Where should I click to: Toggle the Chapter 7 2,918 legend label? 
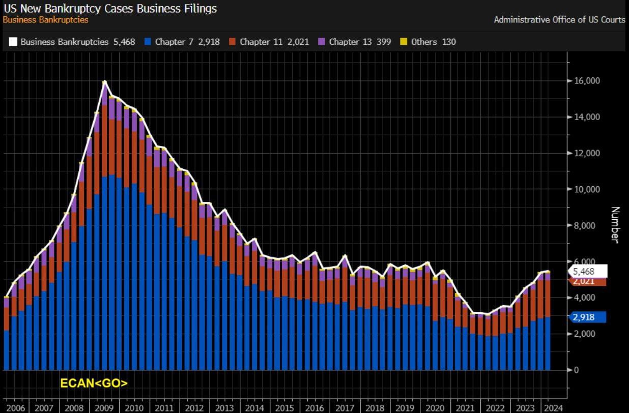[187, 42]
